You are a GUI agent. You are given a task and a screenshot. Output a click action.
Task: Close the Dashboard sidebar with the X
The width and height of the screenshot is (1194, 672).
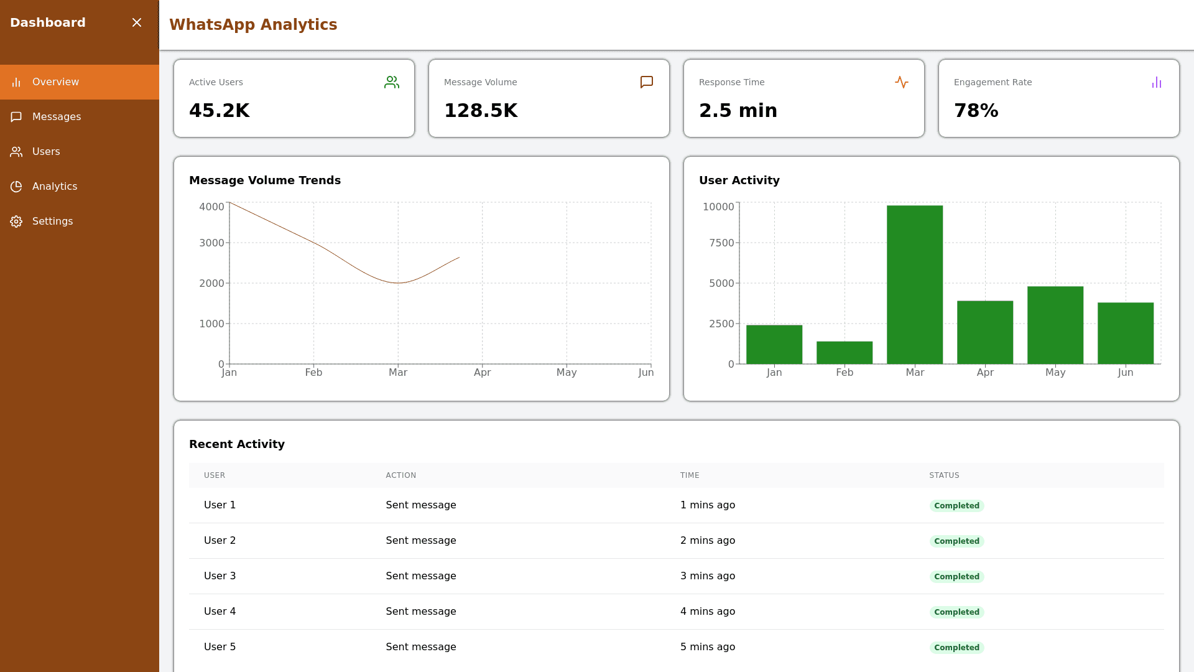[137, 22]
